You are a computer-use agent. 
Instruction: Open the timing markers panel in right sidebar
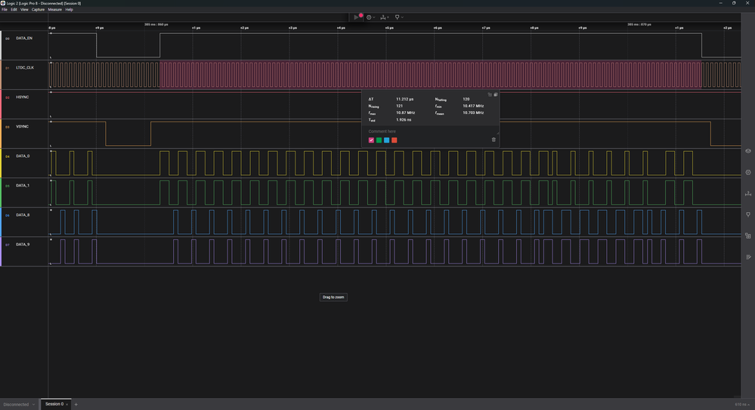(x=747, y=214)
